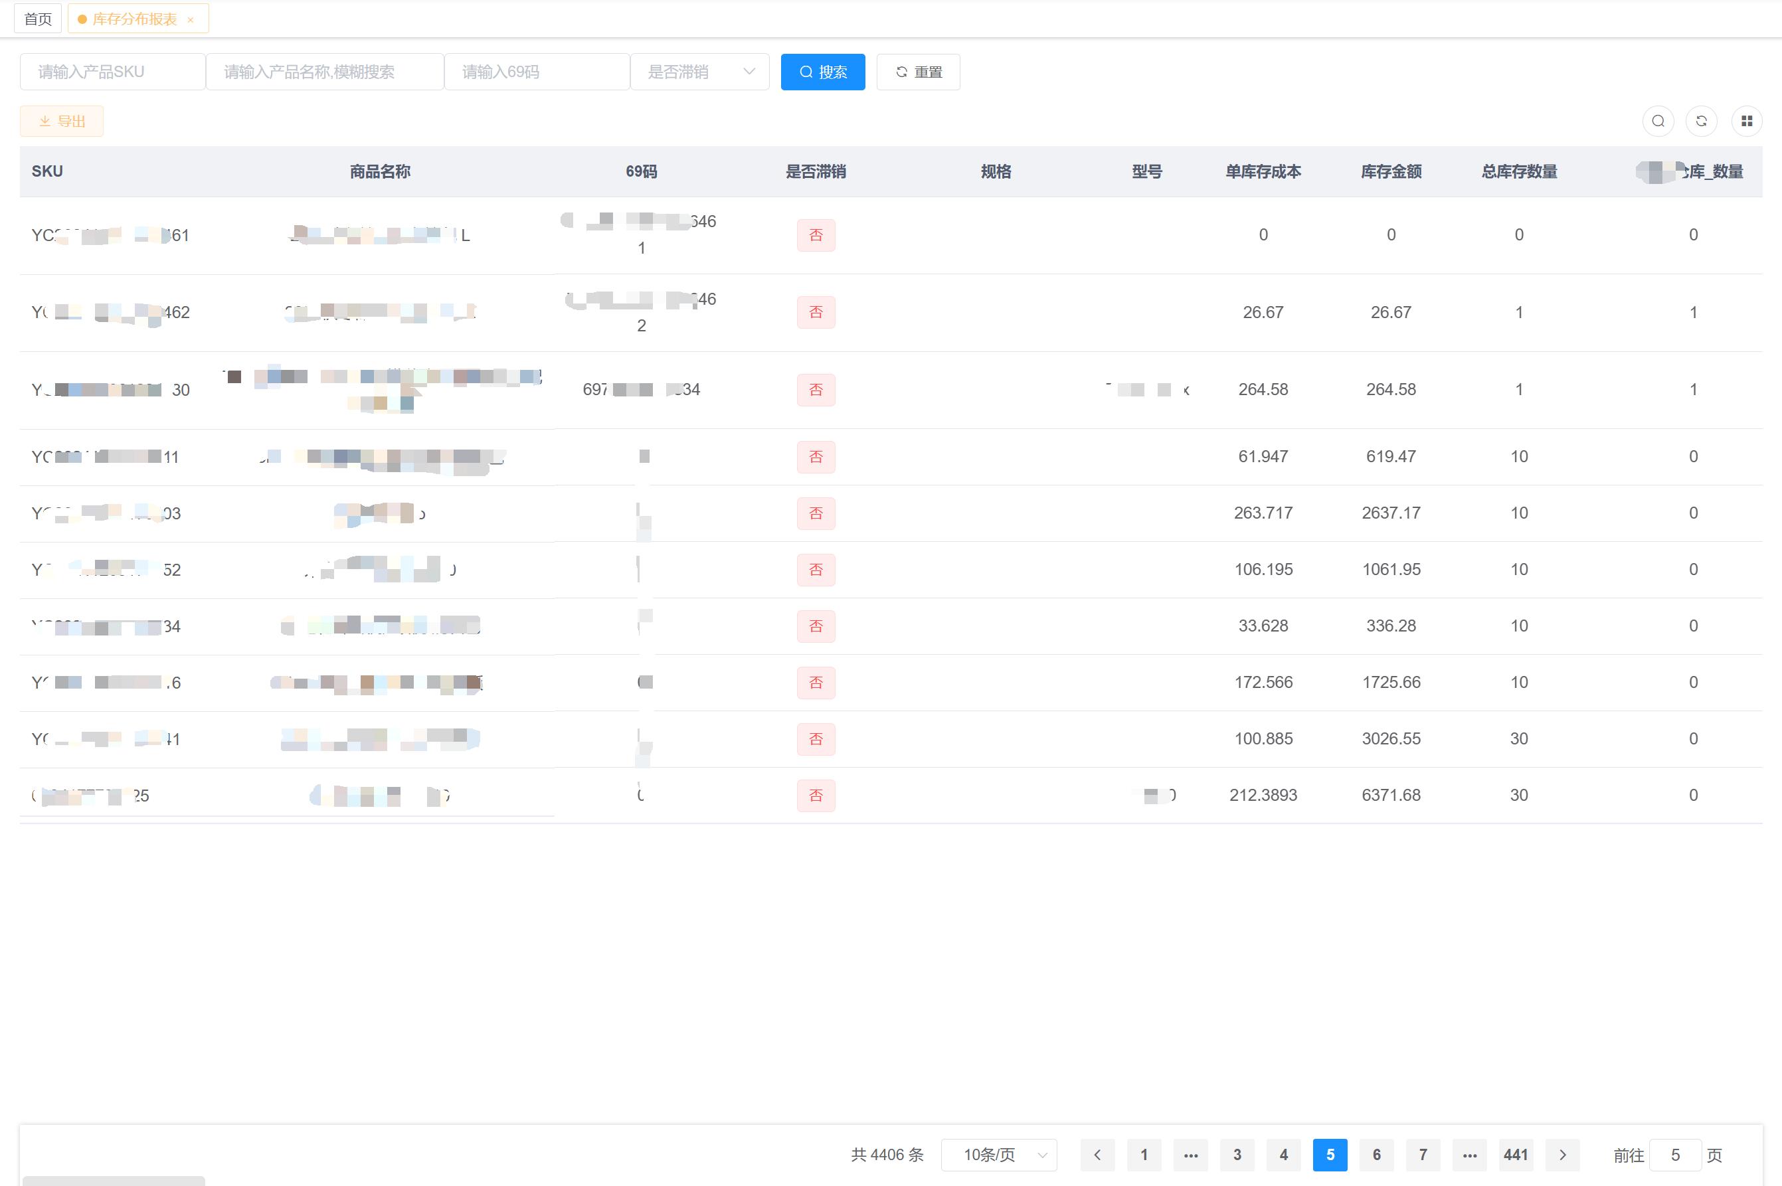
Task: Expand the 10条/页 page size selector
Action: point(998,1154)
